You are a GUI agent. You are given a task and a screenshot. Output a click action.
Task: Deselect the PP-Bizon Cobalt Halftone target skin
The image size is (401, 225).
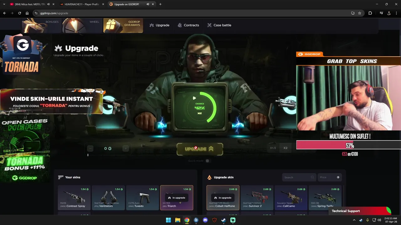(x=223, y=198)
